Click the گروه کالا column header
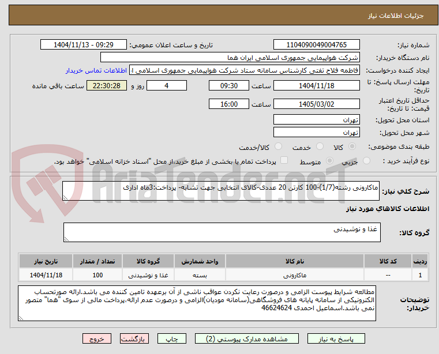 click(148, 261)
